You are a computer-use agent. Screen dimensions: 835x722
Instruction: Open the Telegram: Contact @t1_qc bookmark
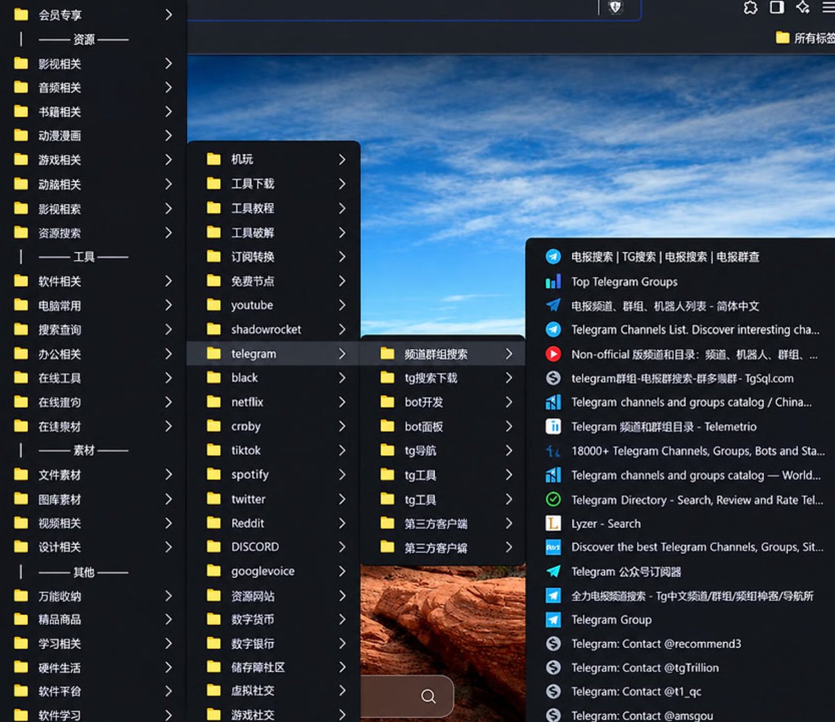(681, 691)
